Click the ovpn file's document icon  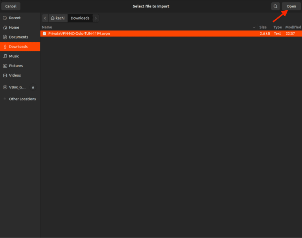[x=44, y=34]
